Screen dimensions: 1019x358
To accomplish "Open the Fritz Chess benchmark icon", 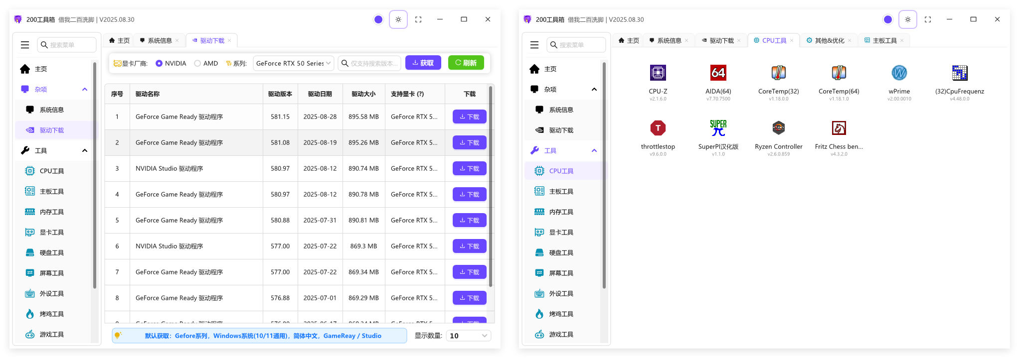I will coord(839,128).
